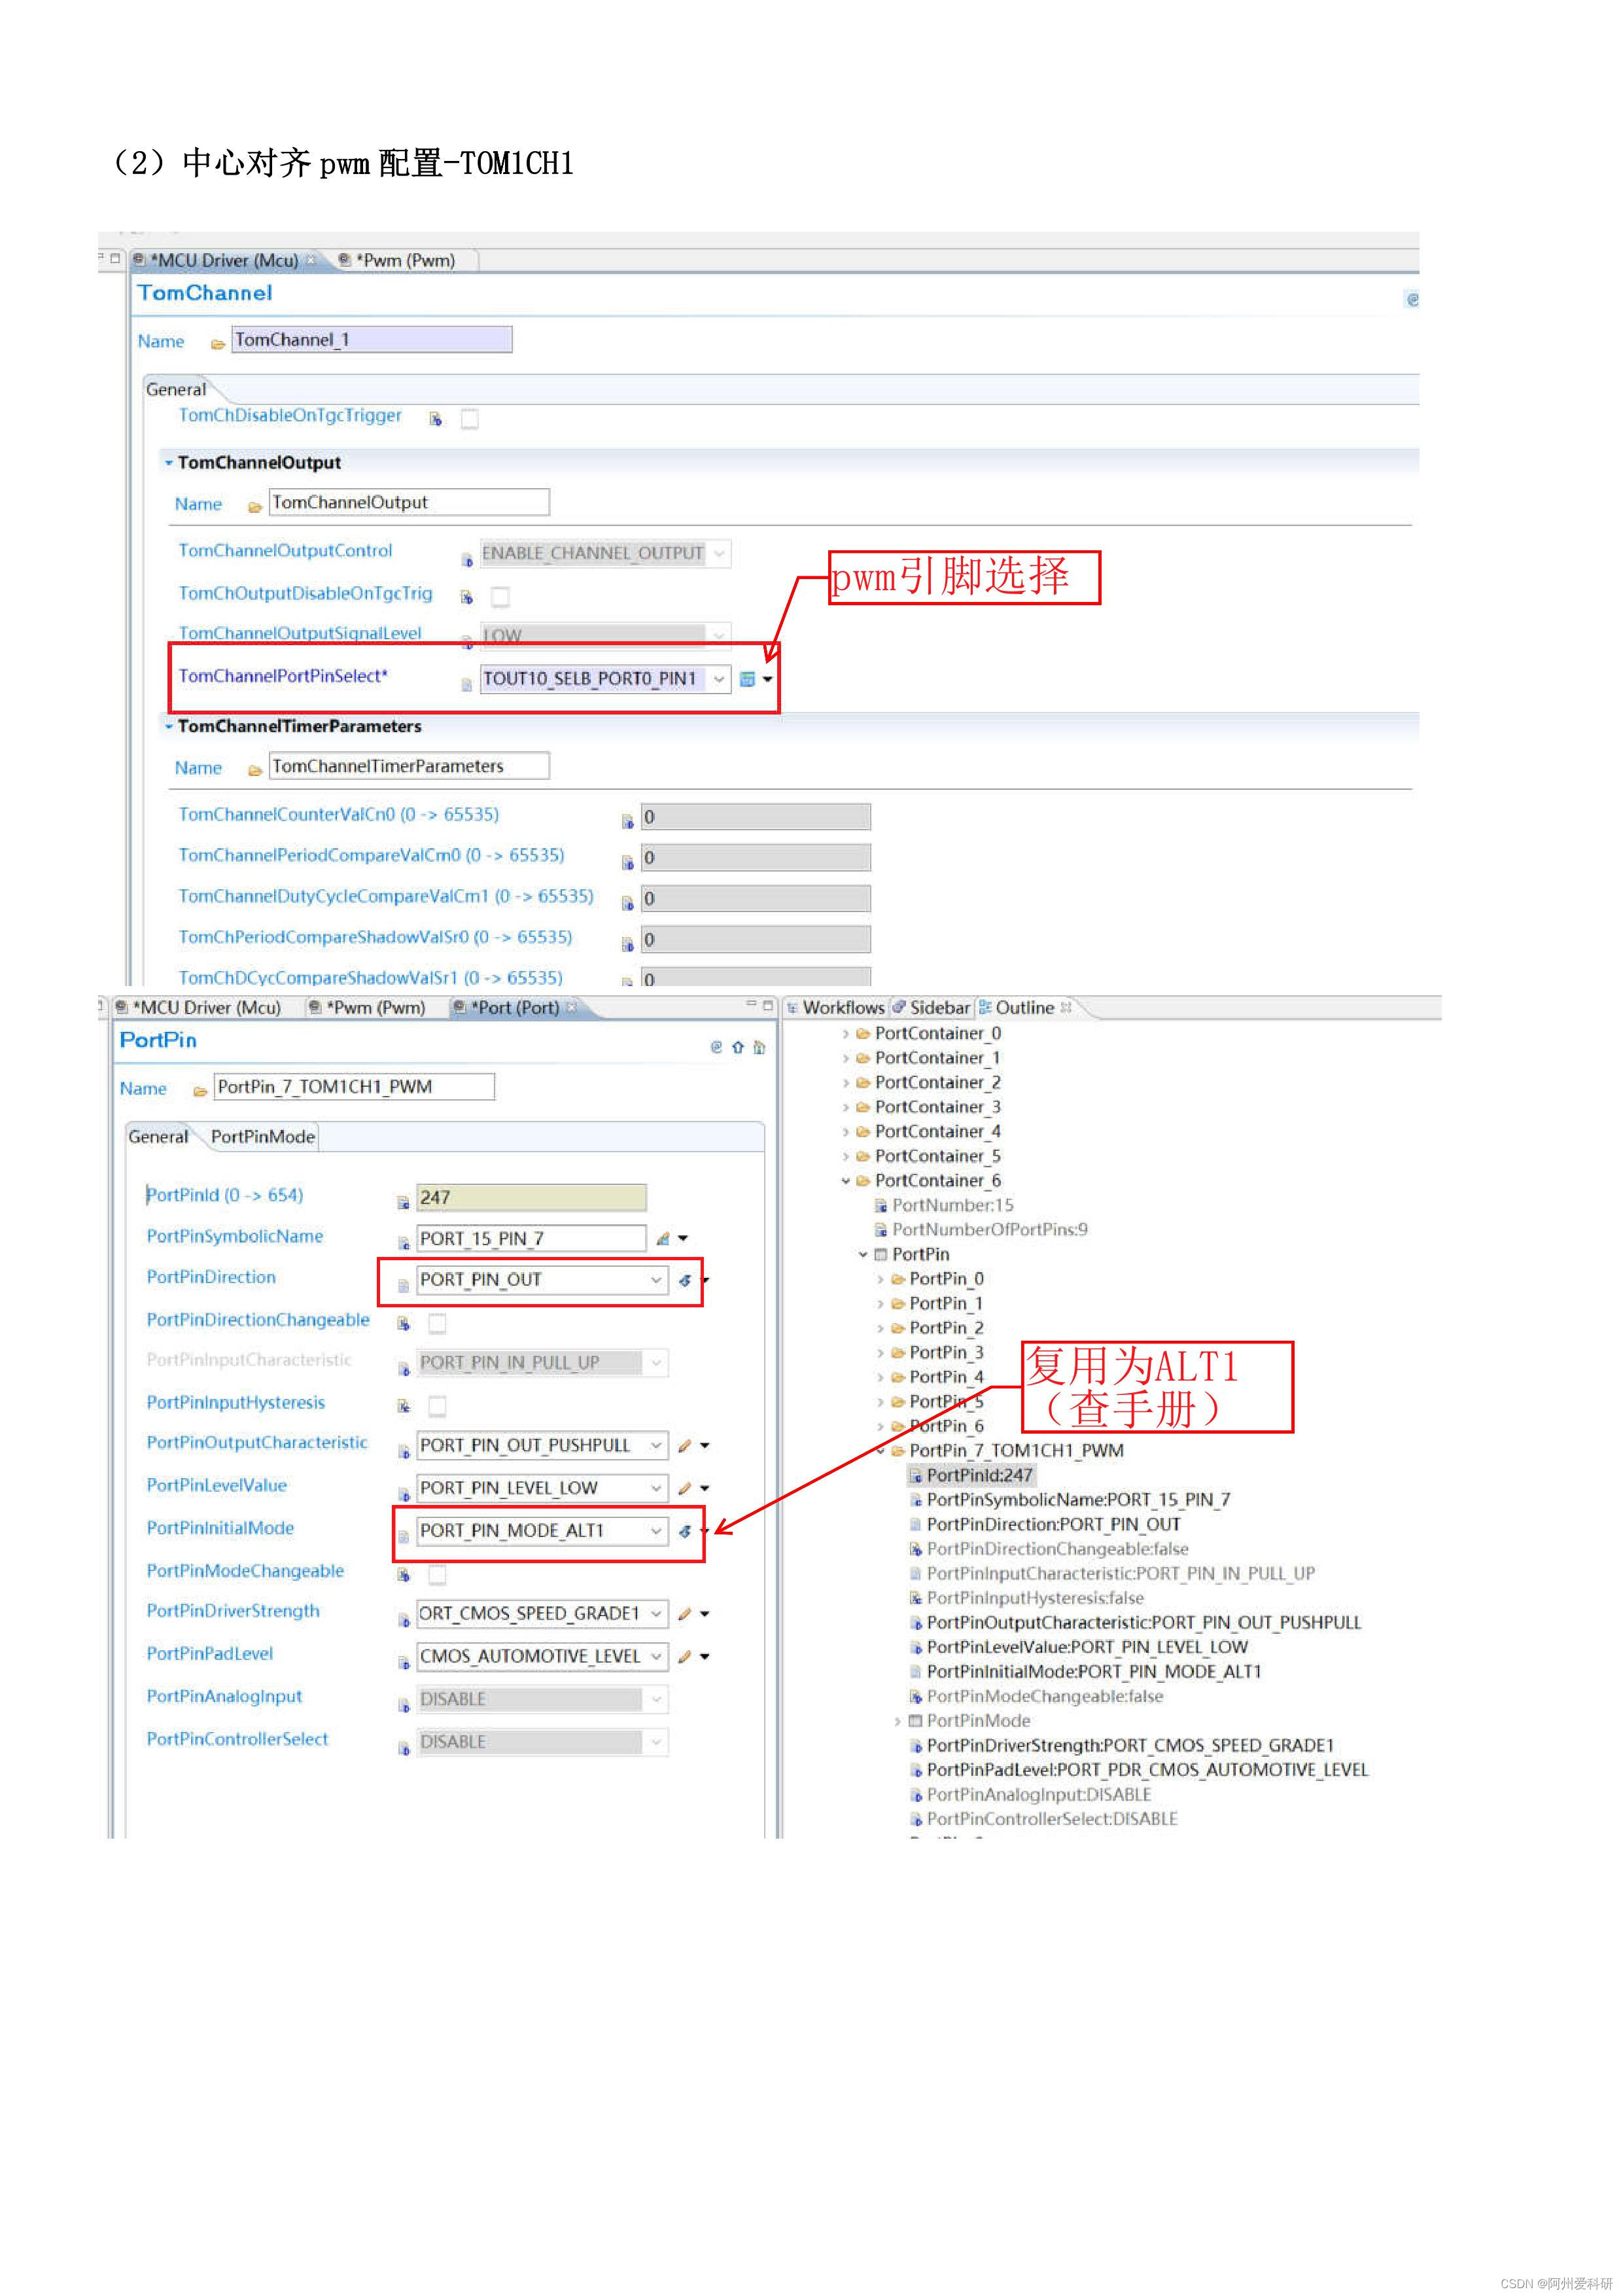This screenshot has height=2296, width=1623.
Task: Expand PortContainer_0 in Outline tree
Action: 846,1034
